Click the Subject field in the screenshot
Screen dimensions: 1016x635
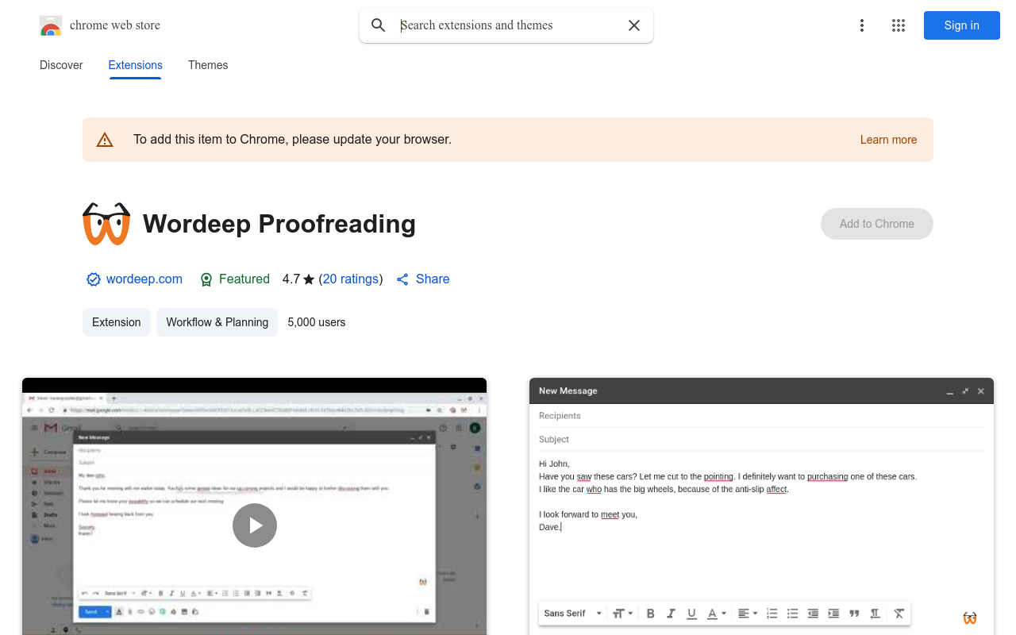point(761,440)
